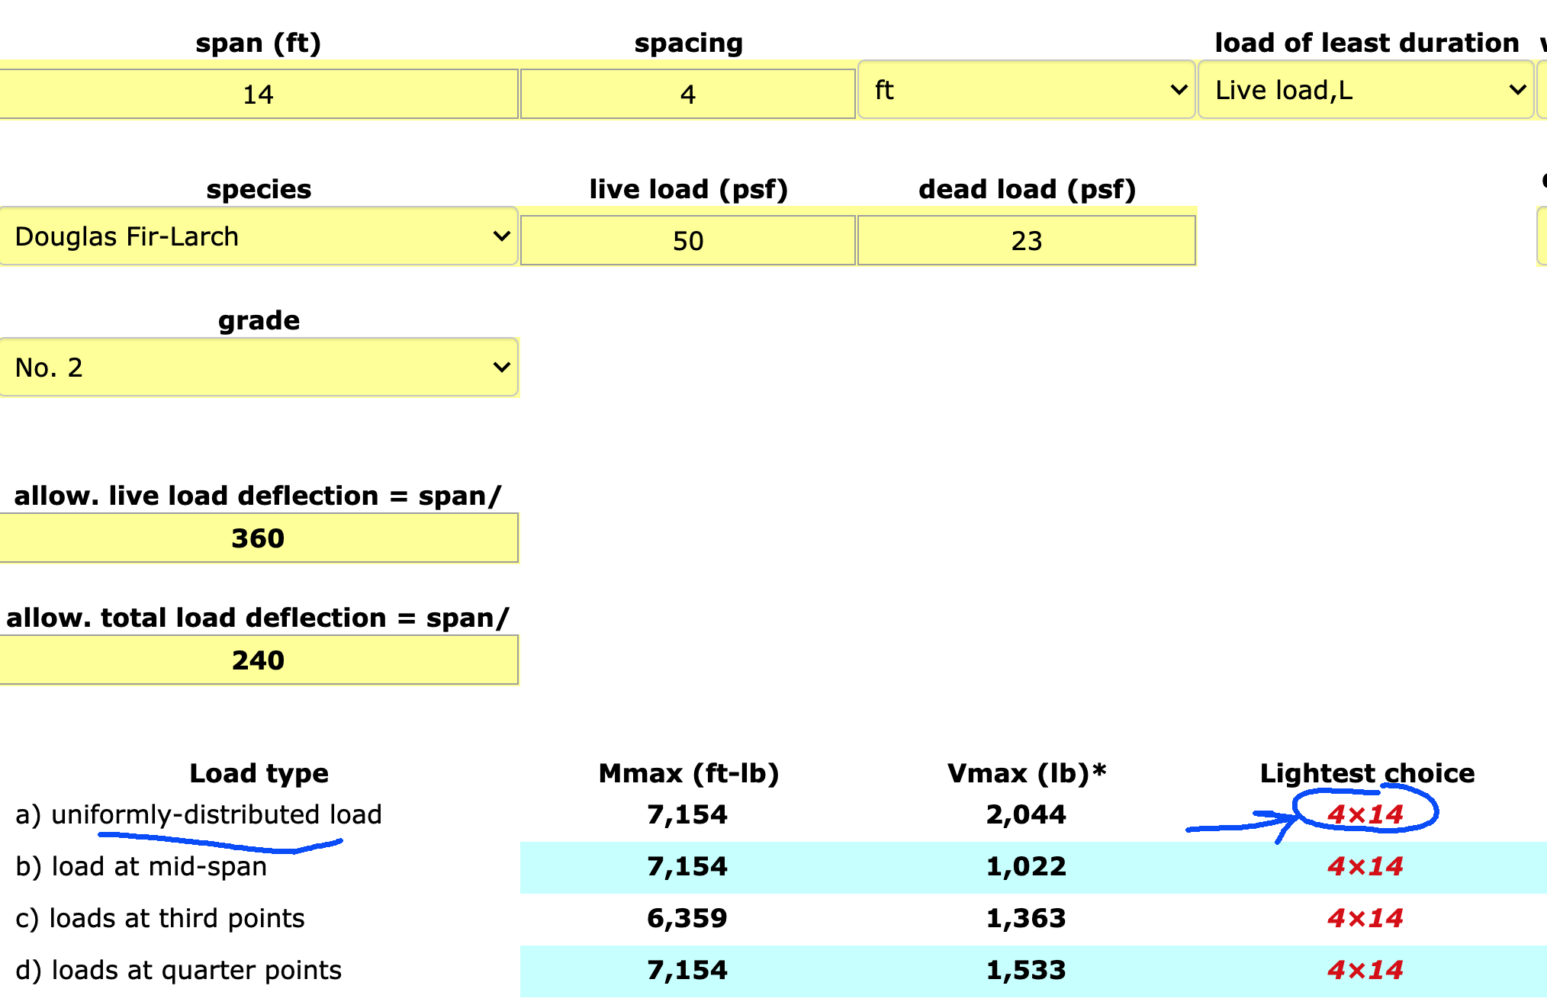This screenshot has height=1005, width=1547.
Task: Click the live load (psf) field
Action: coord(687,241)
